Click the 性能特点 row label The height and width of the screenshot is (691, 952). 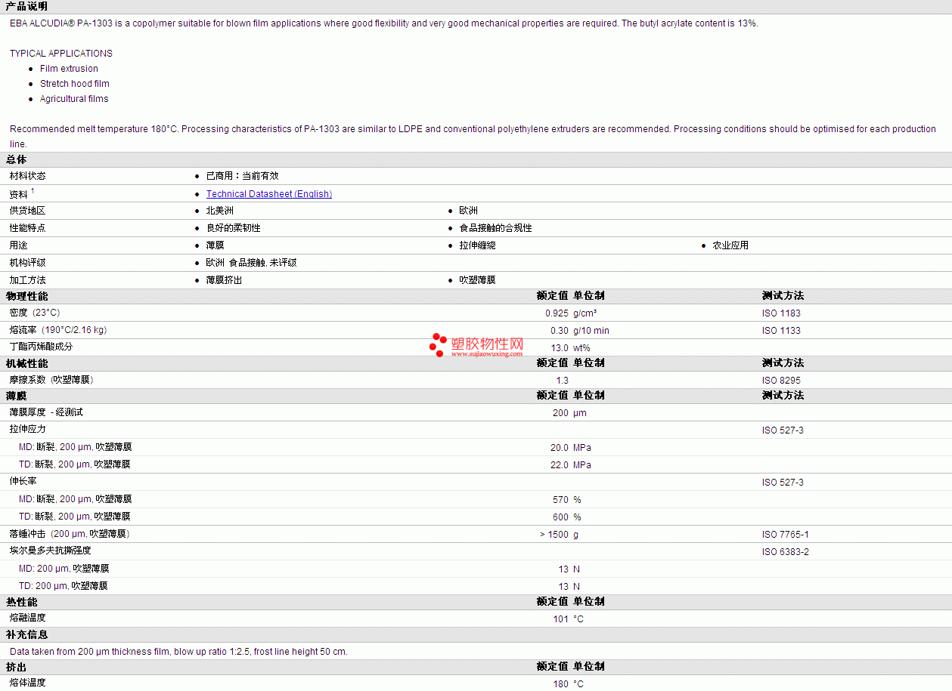point(28,228)
